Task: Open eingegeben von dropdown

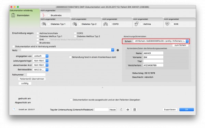Action: tap(41, 56)
